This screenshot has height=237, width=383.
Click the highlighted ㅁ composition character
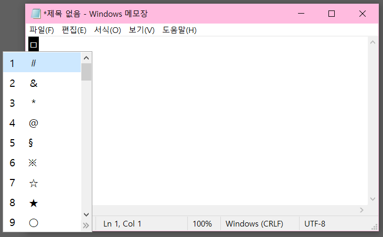[34, 44]
